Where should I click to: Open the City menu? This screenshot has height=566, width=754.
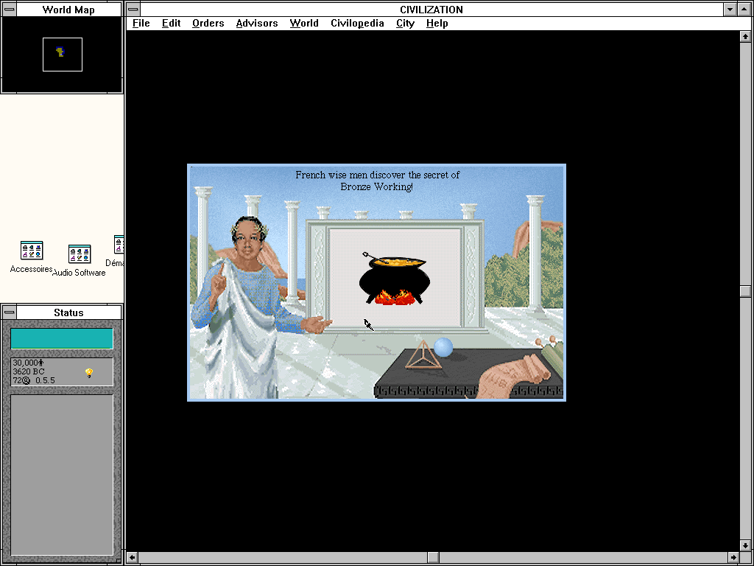[x=406, y=23]
